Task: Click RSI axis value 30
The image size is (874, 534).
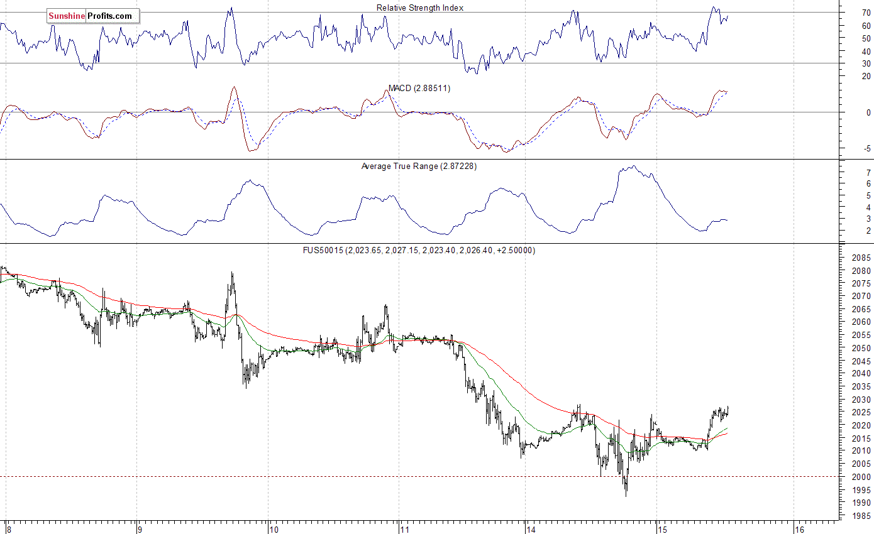Action: coord(866,63)
